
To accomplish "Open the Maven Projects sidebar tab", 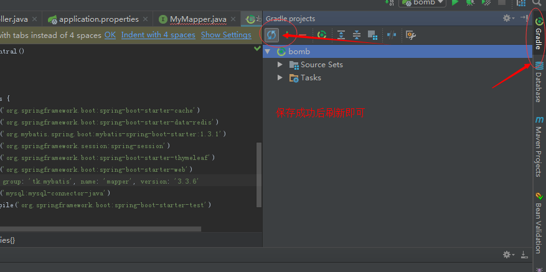I will click(539, 147).
